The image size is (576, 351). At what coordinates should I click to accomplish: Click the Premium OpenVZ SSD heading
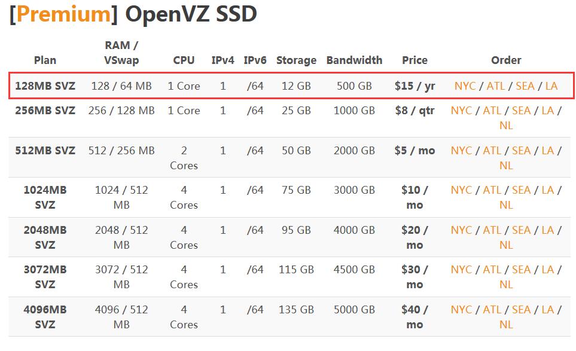(133, 14)
